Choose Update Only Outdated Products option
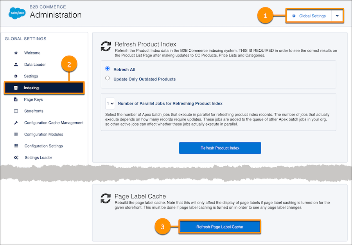 [108, 78]
